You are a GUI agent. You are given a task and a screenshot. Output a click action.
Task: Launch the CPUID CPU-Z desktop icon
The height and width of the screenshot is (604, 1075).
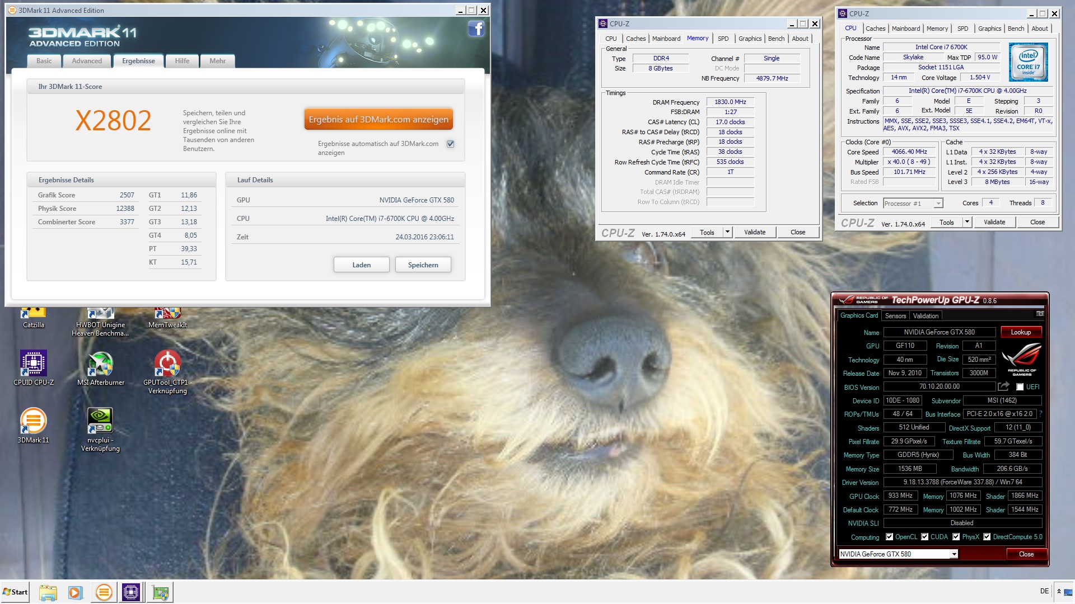[x=34, y=368]
